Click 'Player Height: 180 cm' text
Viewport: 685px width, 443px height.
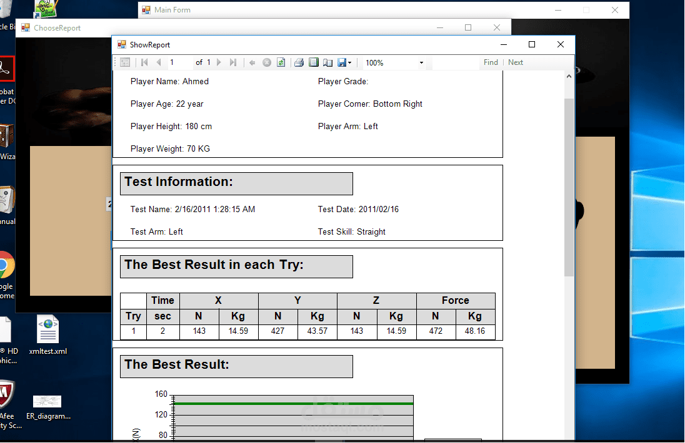pyautogui.click(x=171, y=127)
